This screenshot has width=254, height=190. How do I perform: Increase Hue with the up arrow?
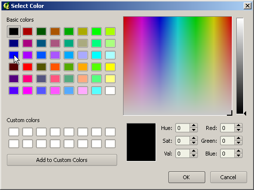click(193, 126)
